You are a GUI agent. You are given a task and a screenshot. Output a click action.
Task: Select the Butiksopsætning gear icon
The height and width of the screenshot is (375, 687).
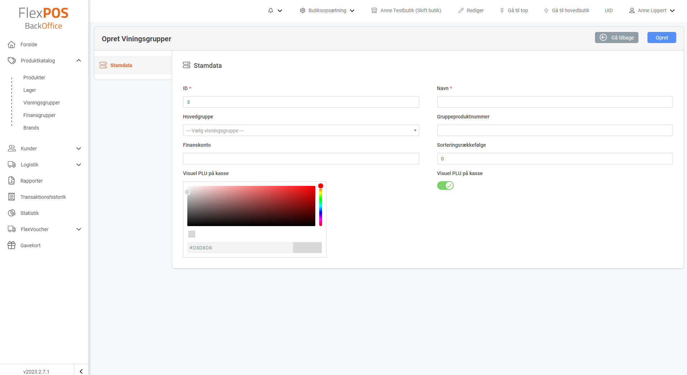coord(303,10)
